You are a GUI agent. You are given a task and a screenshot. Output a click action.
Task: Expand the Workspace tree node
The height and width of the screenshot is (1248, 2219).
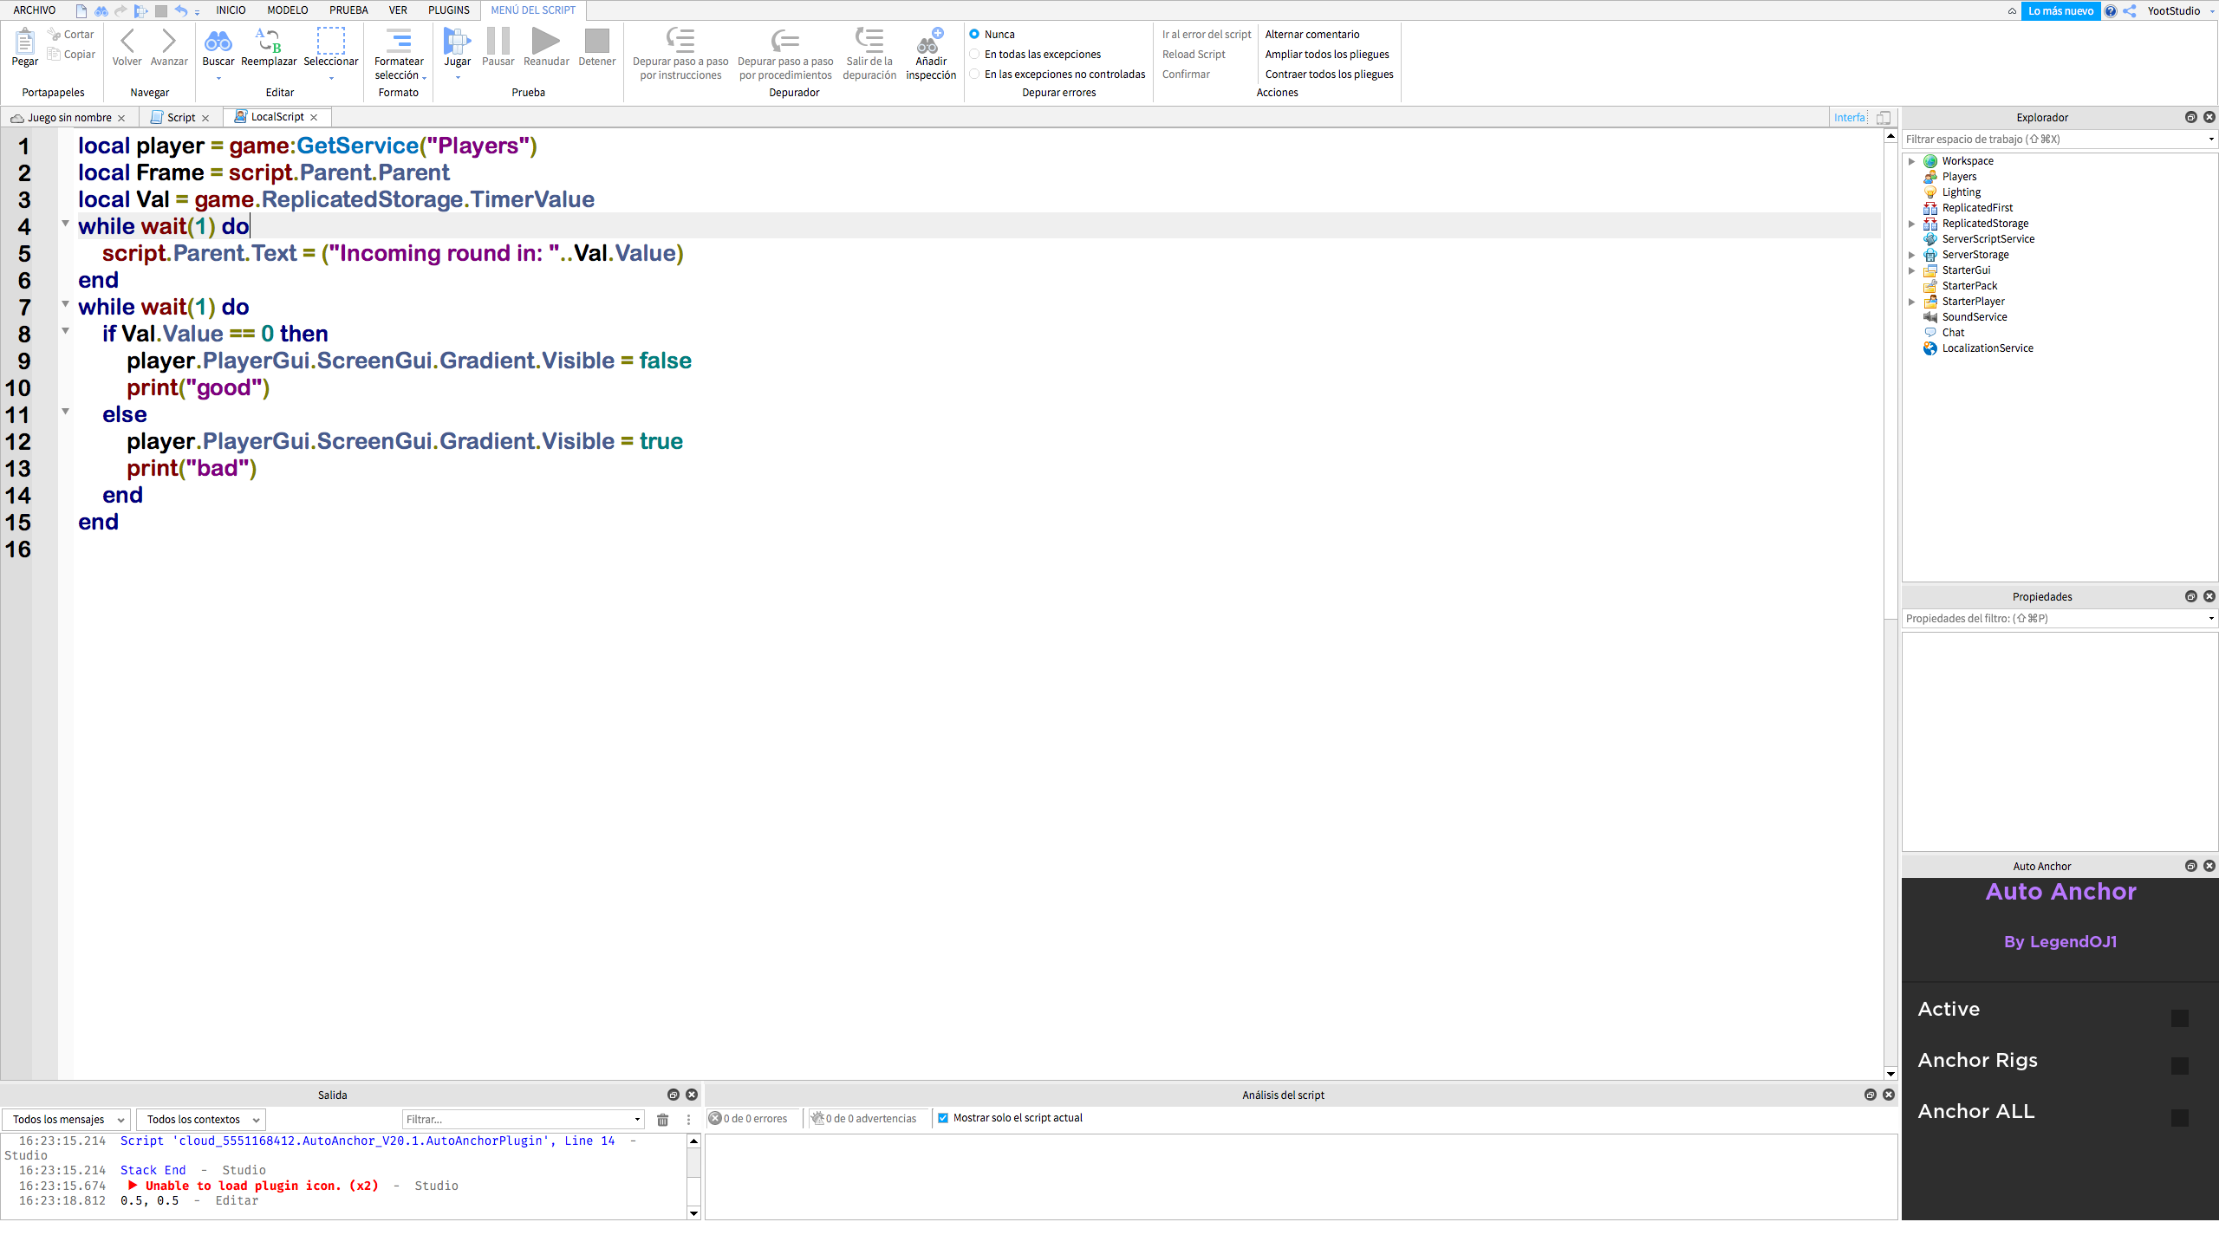[1912, 161]
